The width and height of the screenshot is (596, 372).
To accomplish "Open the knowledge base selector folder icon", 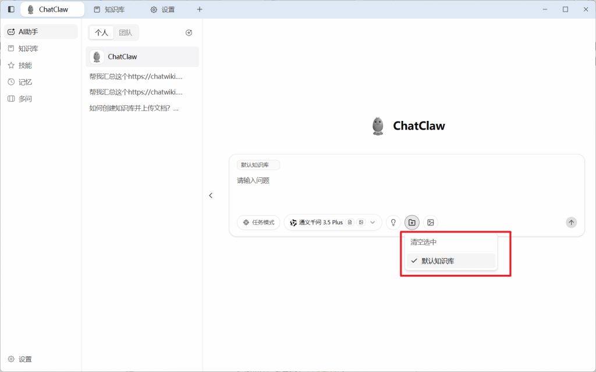I will pos(411,222).
